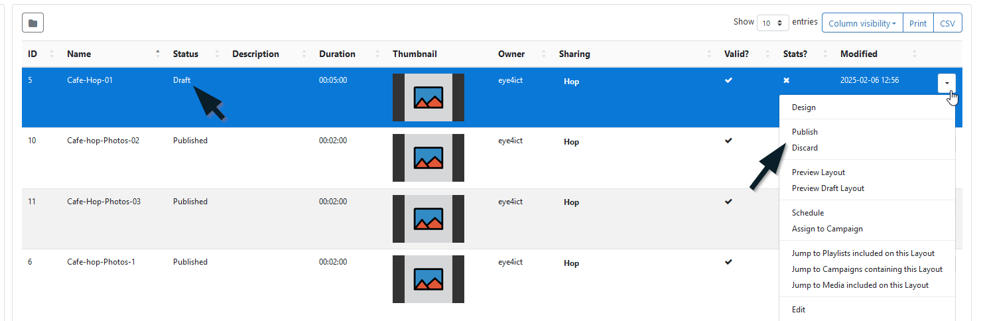Image resolution: width=981 pixels, height=321 pixels.
Task: Select Publish in the row menu
Action: 805,132
